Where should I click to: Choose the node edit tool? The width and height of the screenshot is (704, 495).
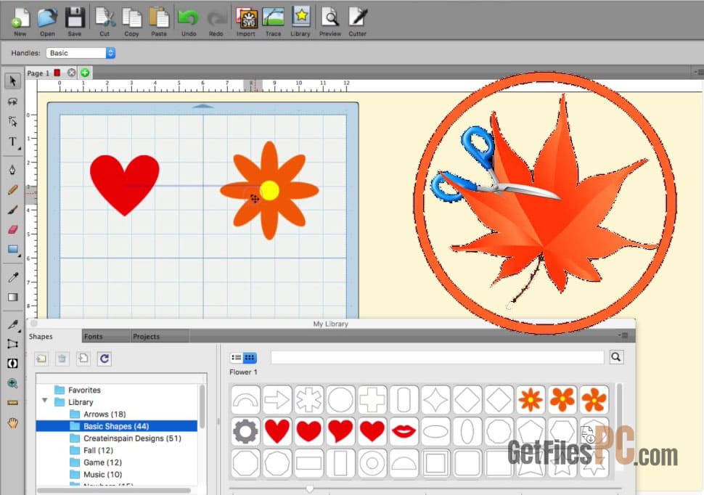[x=12, y=122]
